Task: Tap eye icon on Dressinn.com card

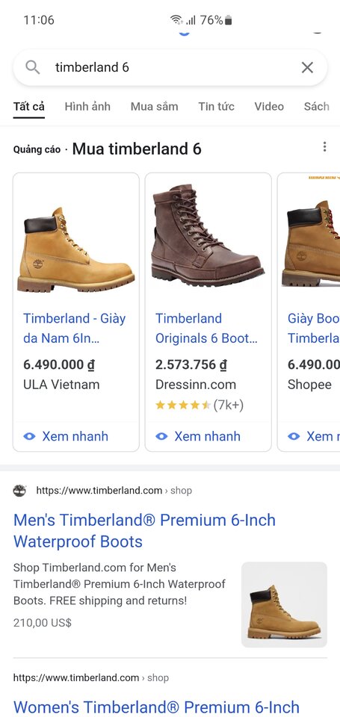Action: coord(161,436)
